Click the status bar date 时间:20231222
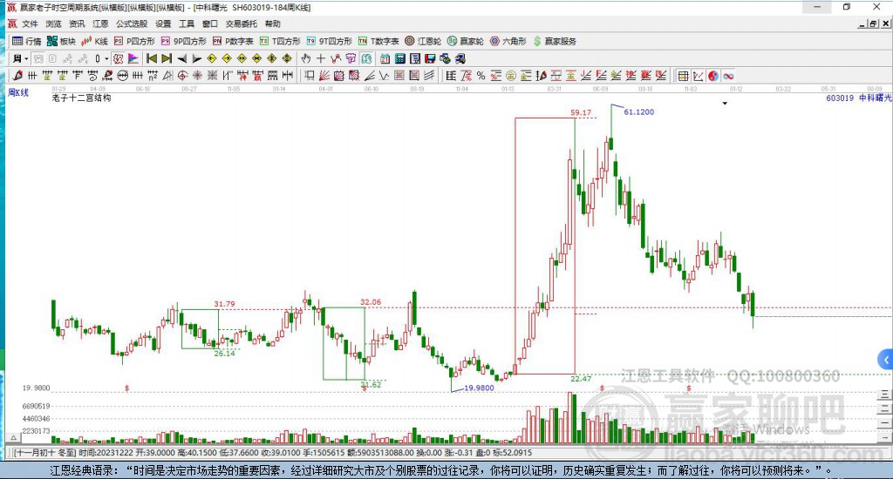 (105, 453)
